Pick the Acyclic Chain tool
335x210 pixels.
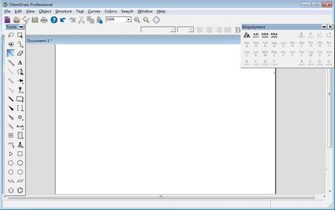[x=11, y=145]
